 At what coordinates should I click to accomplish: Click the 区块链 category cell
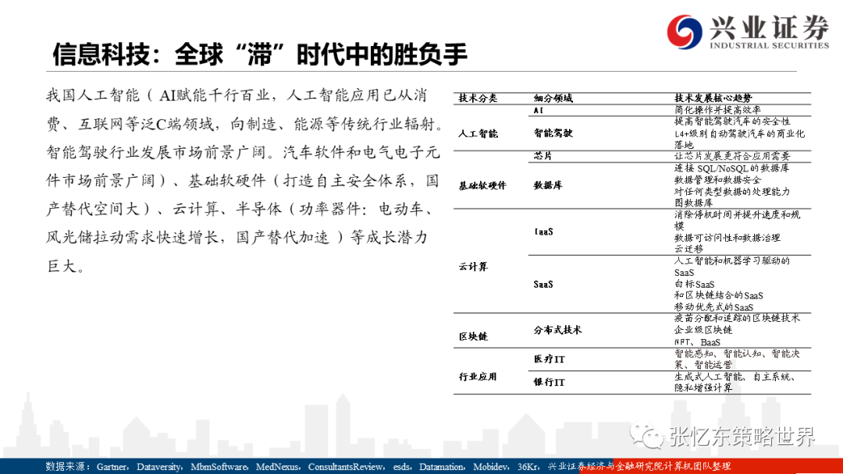tap(473, 337)
